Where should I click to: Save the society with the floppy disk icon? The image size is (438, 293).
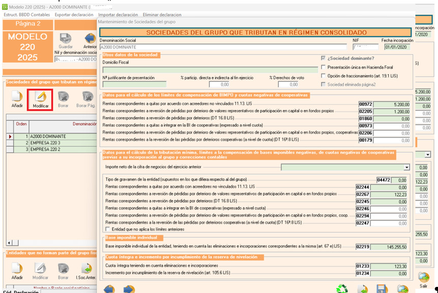[x=382, y=289]
